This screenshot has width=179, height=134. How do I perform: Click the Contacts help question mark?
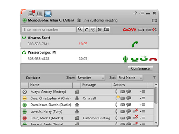click(x=154, y=77)
